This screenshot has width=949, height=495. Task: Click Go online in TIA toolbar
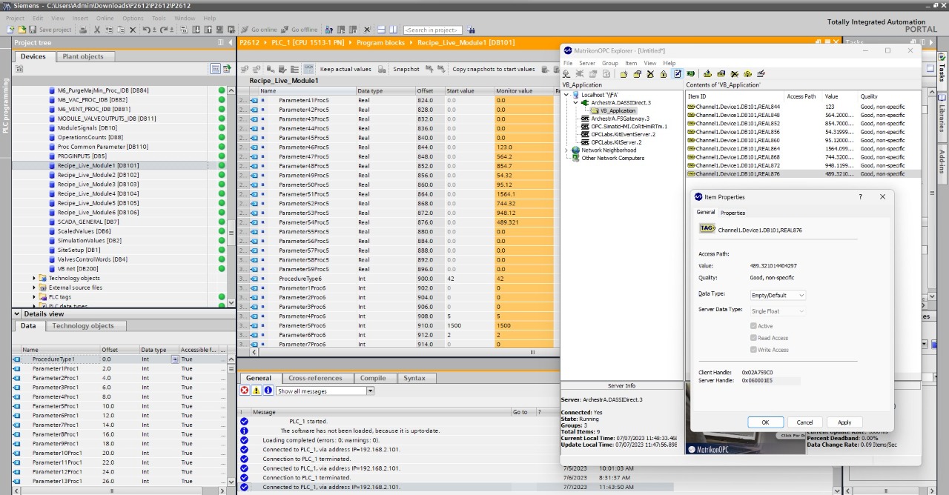(x=259, y=30)
